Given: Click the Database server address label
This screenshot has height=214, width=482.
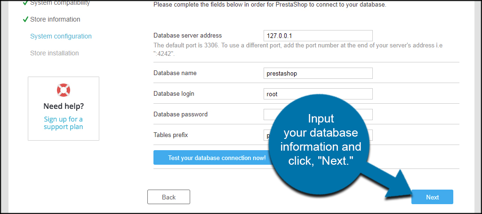Looking at the screenshot, I should click(187, 35).
